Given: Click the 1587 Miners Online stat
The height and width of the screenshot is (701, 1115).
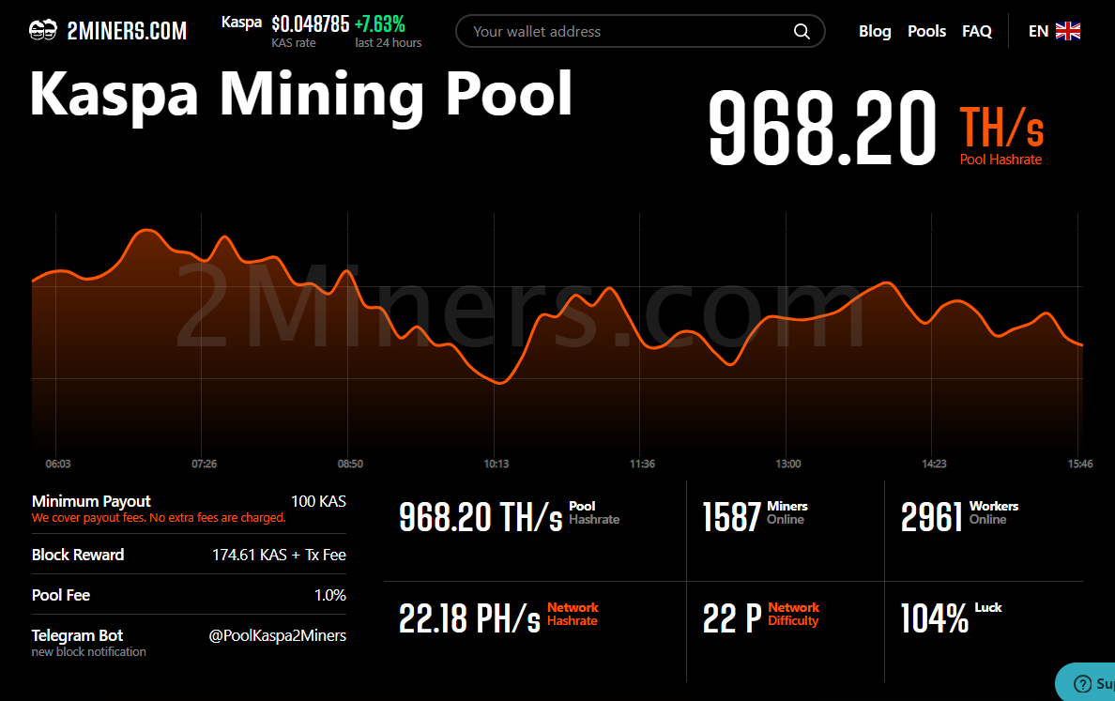Looking at the screenshot, I should (x=755, y=516).
